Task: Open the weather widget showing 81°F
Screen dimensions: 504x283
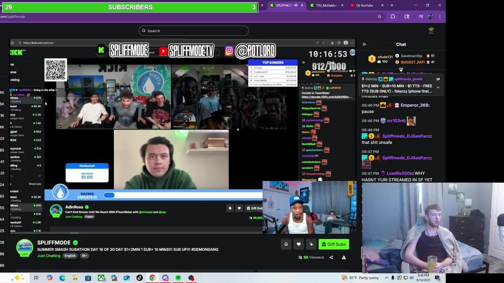Action: click(360, 278)
